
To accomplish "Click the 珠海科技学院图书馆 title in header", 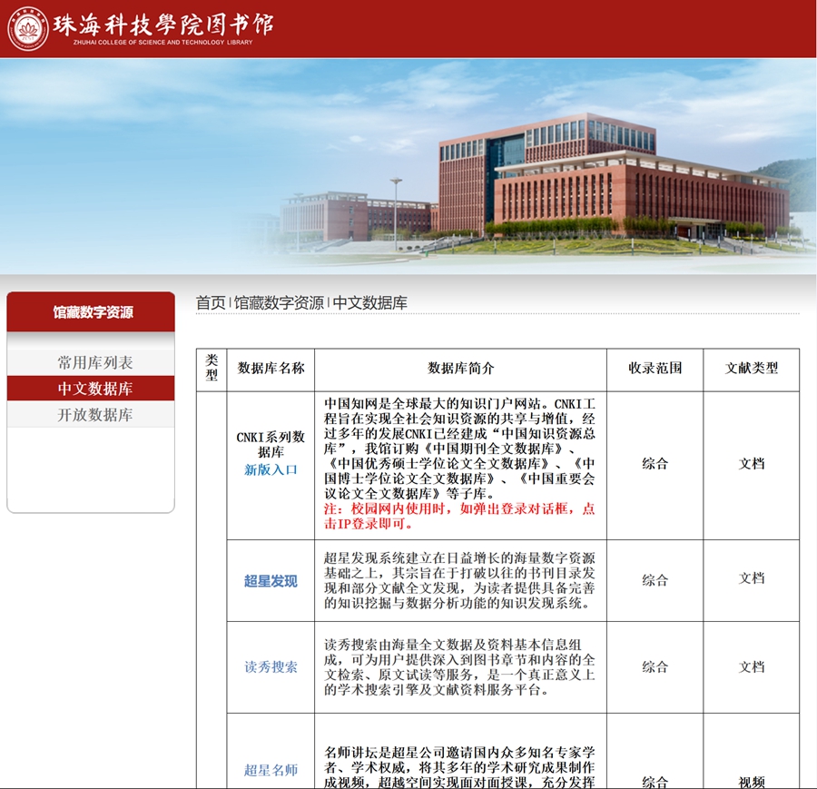I will (x=163, y=25).
